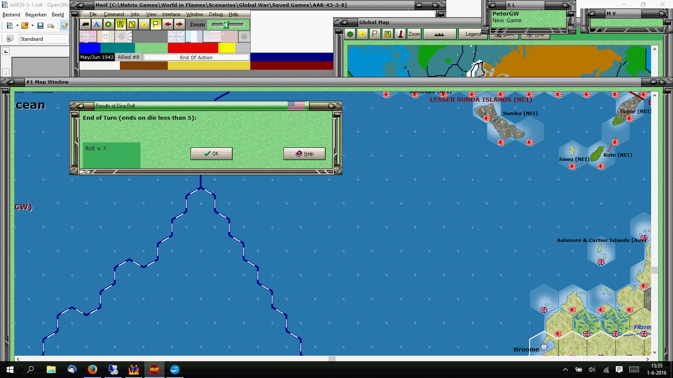Click Help in Results of Dice Roll dialog
673x378 pixels.
point(305,154)
